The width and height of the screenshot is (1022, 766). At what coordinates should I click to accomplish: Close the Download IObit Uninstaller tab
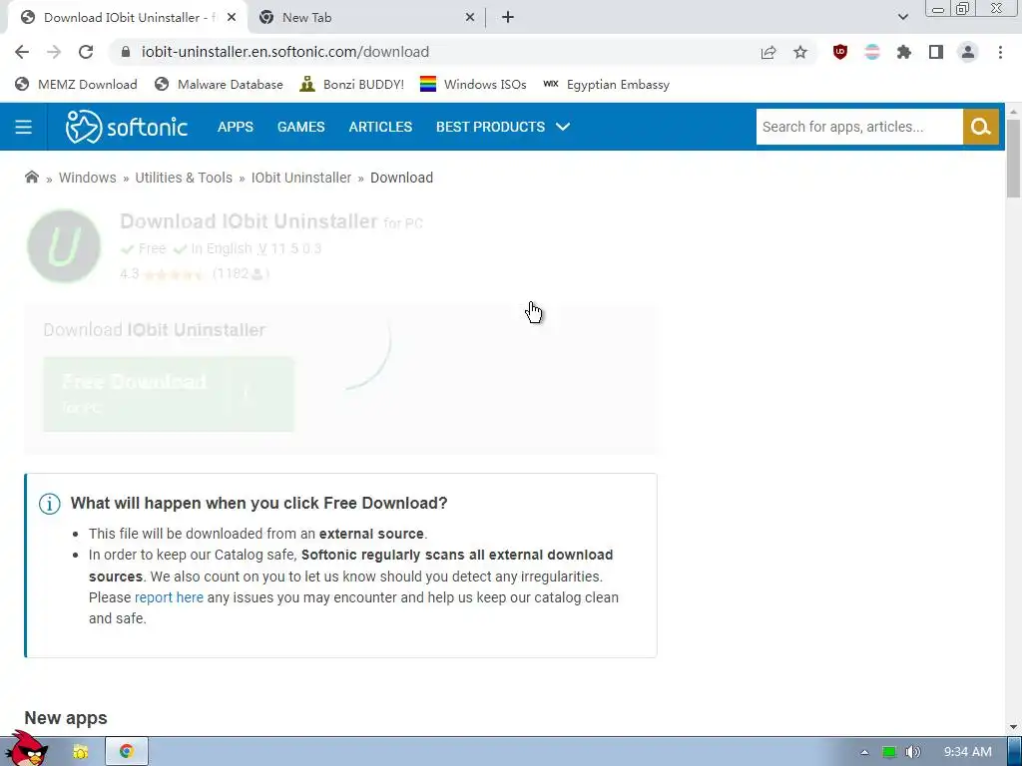coord(232,18)
